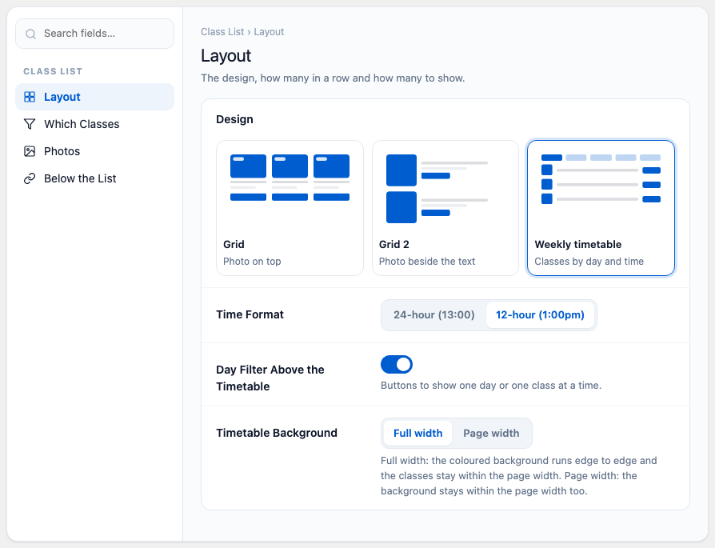Image resolution: width=715 pixels, height=548 pixels.
Task: Click the CLASS LIST sidebar heading
Action: (x=53, y=71)
